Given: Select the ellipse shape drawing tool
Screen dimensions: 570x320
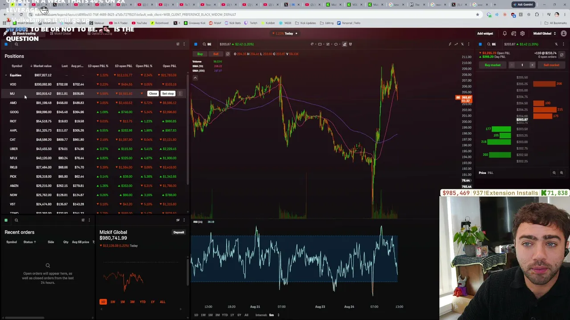Looking at the screenshot, I should 336,44.
